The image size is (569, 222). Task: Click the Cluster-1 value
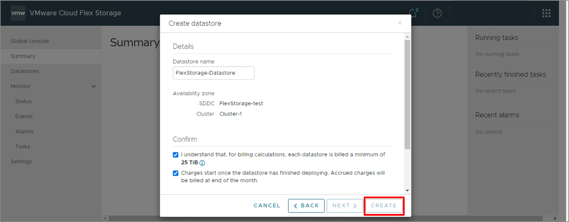click(231, 114)
